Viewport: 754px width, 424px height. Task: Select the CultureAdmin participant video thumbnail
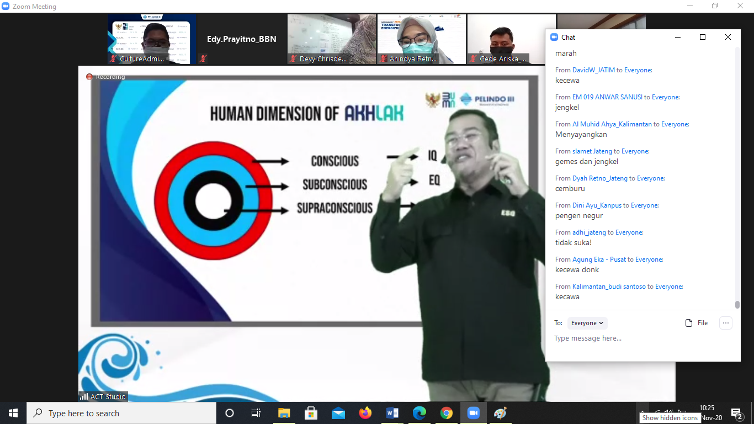point(152,39)
